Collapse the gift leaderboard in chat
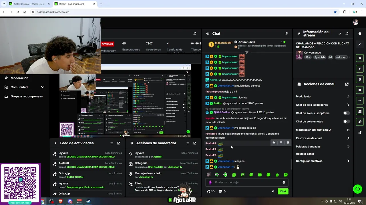Image resolution: width=366 pixels, height=205 pixels. pyautogui.click(x=247, y=52)
